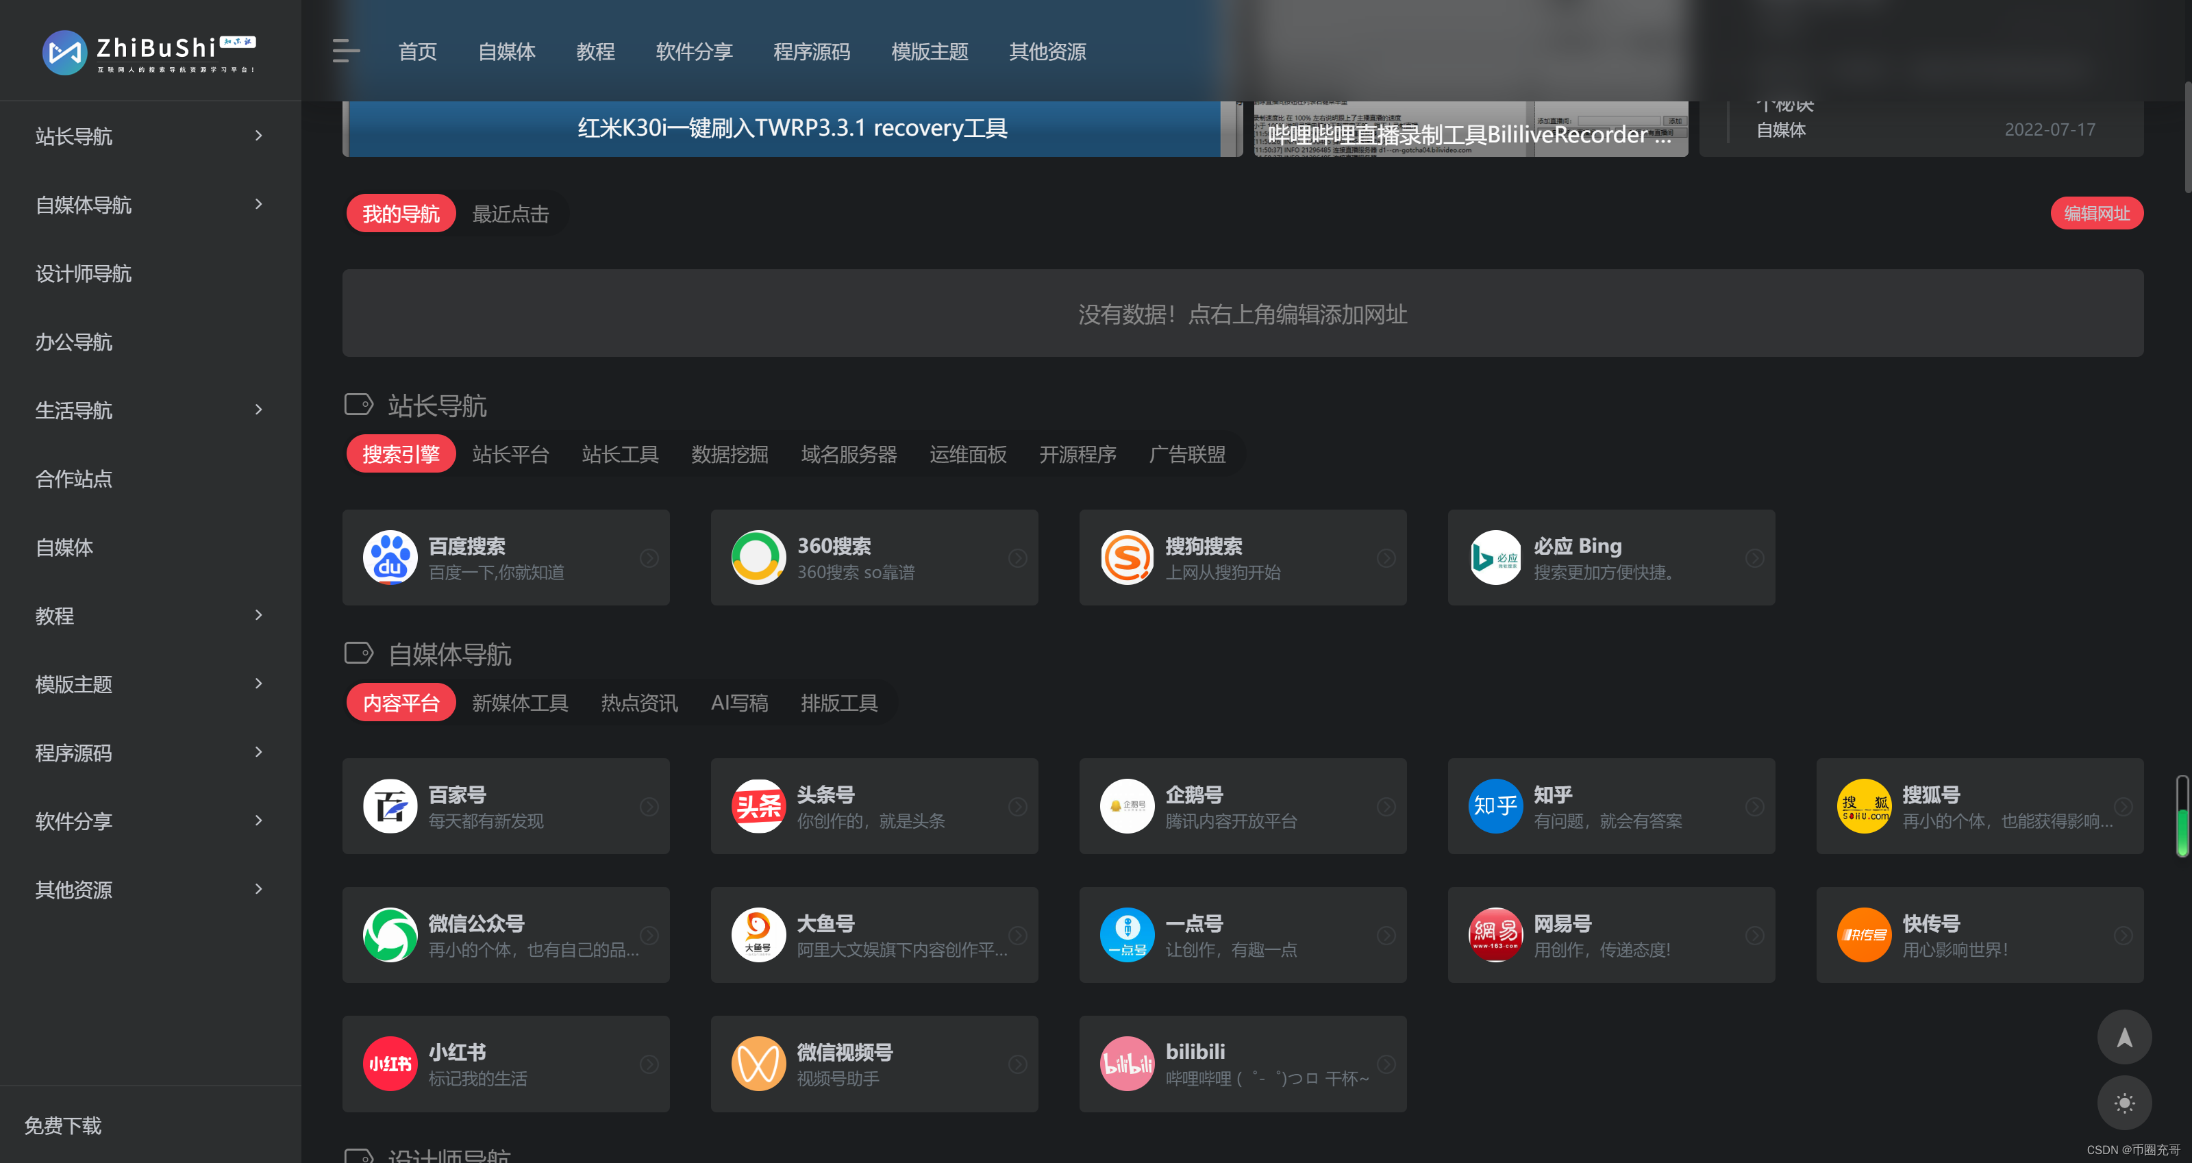Switch to the AI写稿 tab
The height and width of the screenshot is (1163, 2192).
click(x=738, y=703)
